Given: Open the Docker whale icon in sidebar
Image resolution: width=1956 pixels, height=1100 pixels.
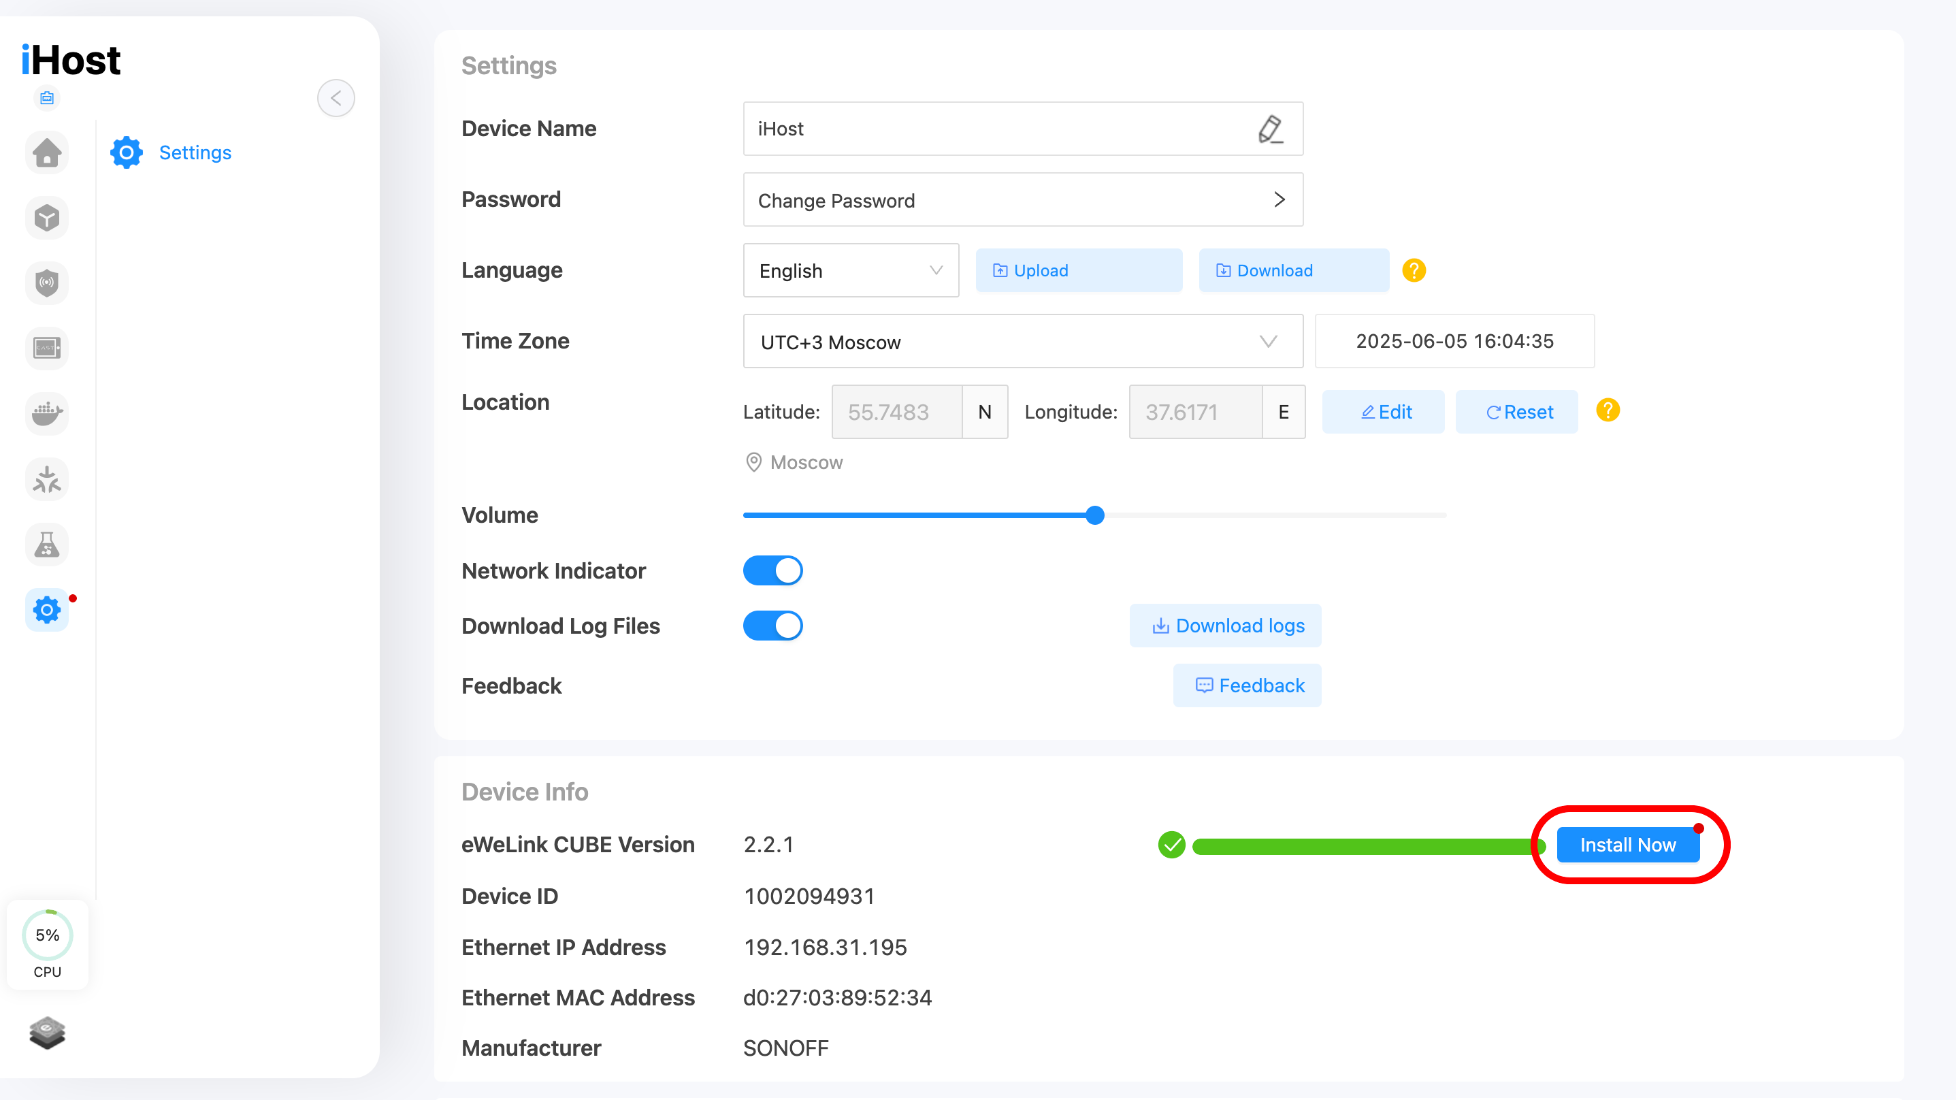Looking at the screenshot, I should [x=47, y=414].
